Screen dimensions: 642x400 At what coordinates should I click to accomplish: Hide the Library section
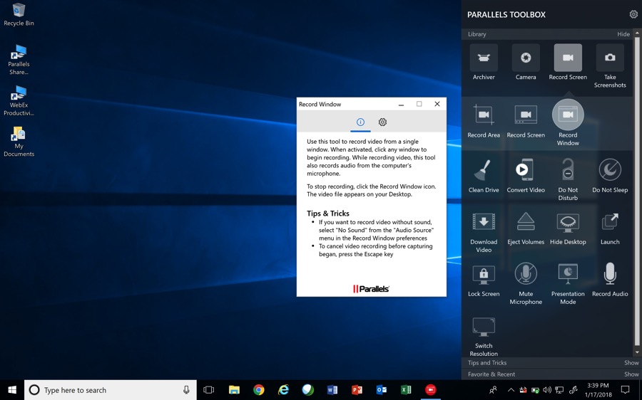coord(623,34)
